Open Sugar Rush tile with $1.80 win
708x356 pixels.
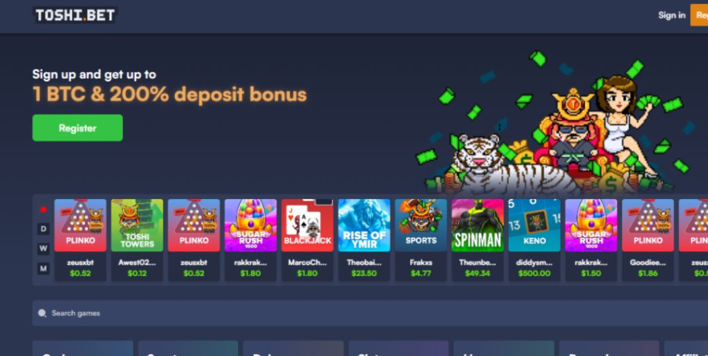click(x=250, y=225)
